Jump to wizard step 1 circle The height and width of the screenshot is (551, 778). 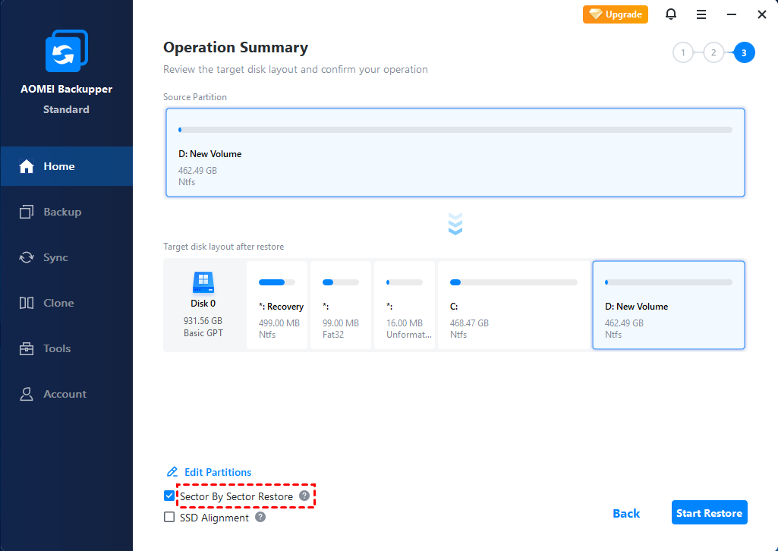click(x=682, y=52)
